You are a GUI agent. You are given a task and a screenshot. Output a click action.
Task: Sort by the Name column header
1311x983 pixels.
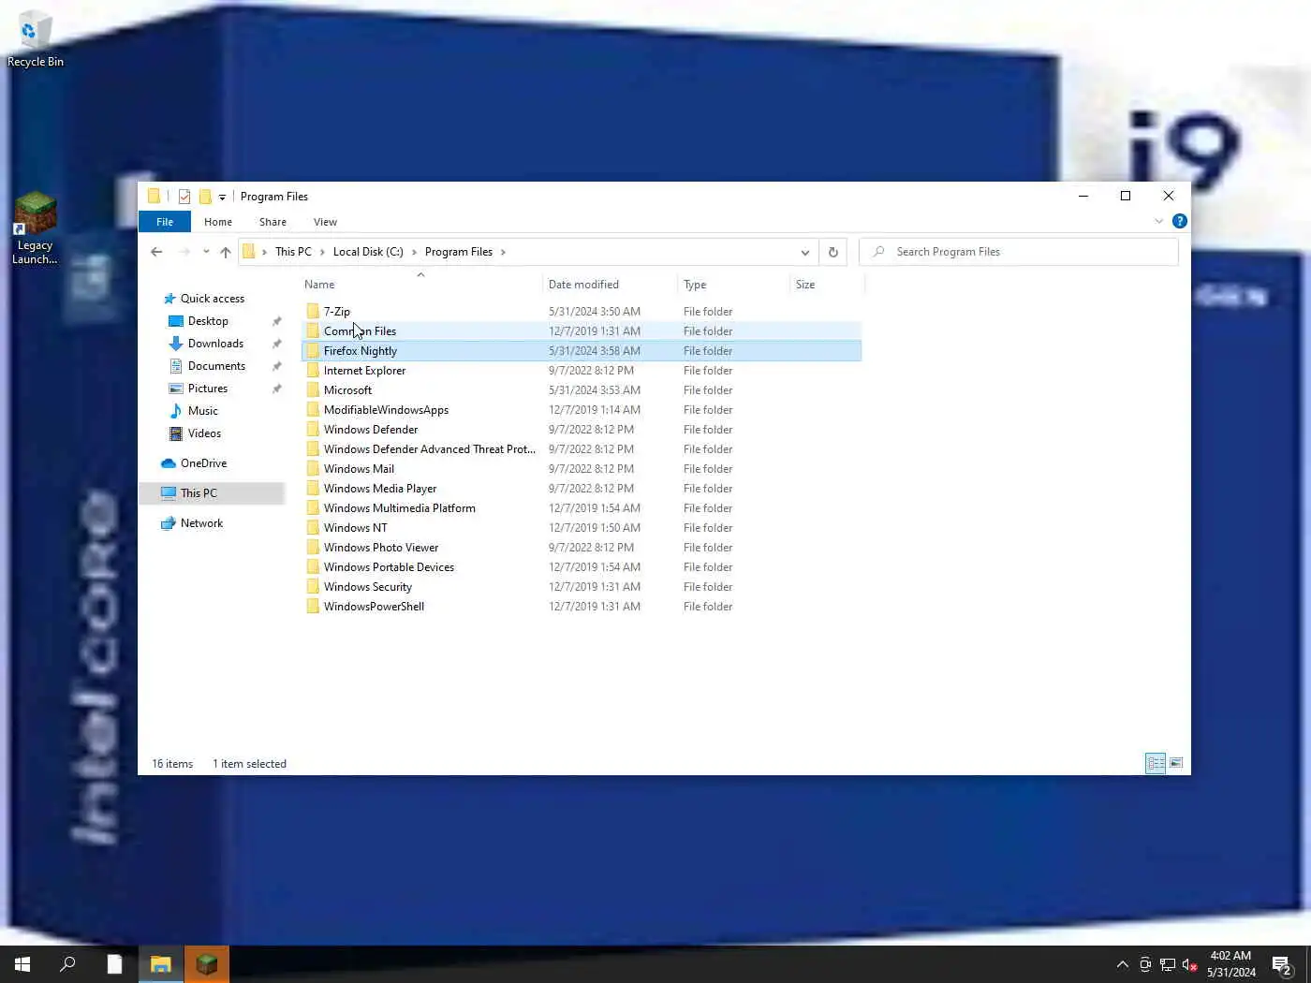click(421, 285)
